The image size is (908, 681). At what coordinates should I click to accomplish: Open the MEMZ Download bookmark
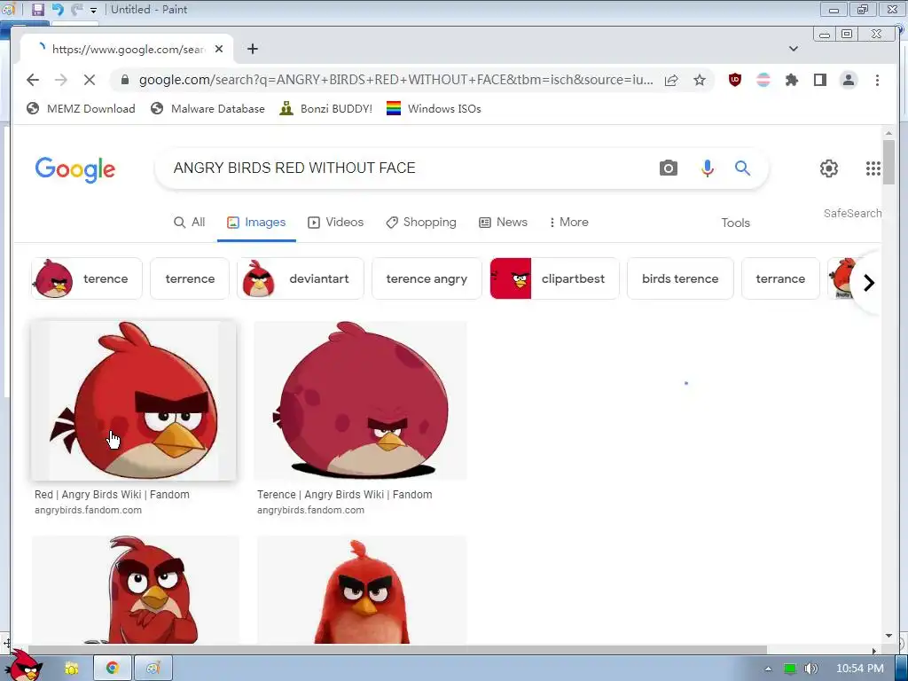pyautogui.click(x=81, y=109)
